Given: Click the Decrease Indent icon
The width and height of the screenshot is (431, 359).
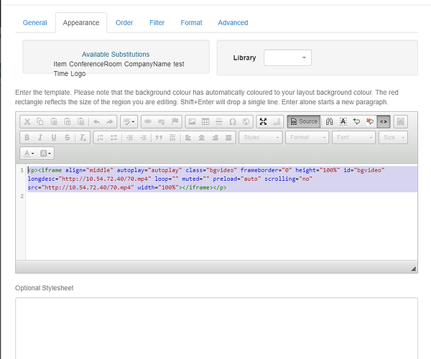Looking at the screenshot, I should tap(129, 138).
